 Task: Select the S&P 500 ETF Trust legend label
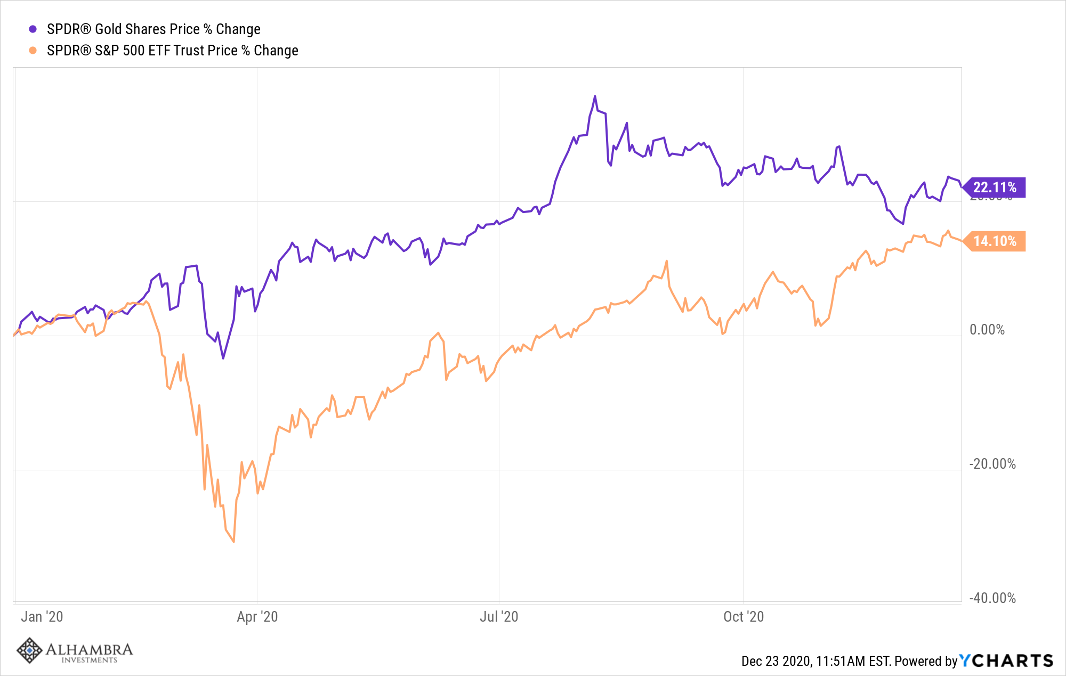coord(172,51)
